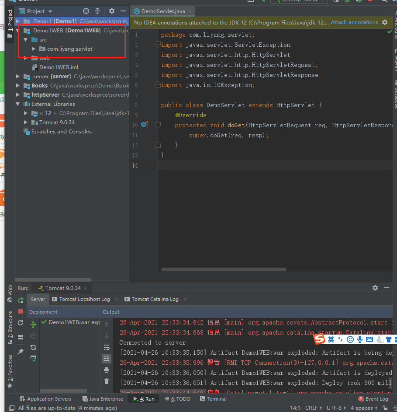Hide the Project tool window

[x=123, y=11]
